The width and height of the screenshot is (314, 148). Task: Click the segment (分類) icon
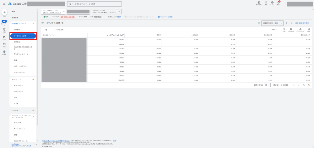284,29
